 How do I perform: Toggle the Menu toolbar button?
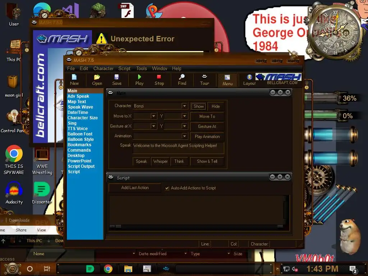[x=227, y=80]
